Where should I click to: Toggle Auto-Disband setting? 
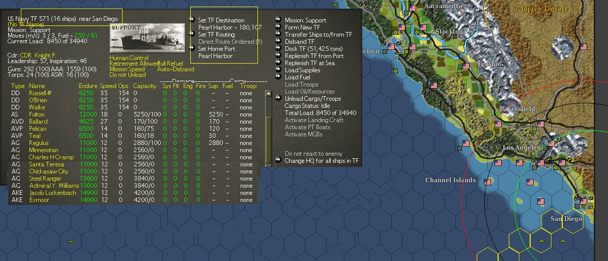coord(175,69)
